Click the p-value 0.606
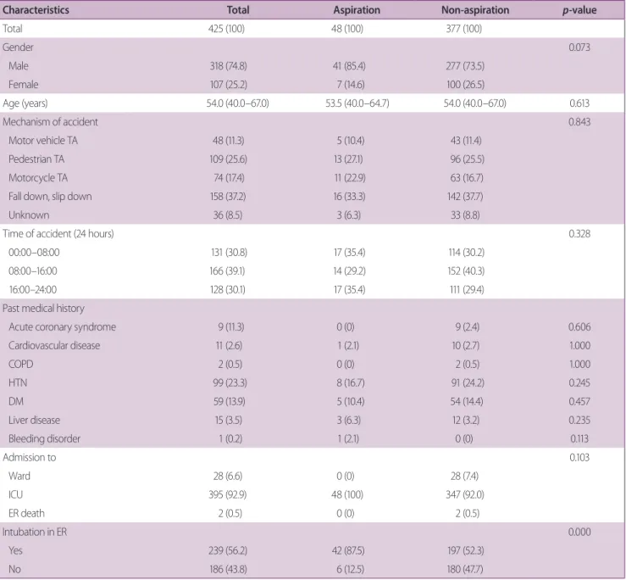This screenshot has width=626, height=580. coord(579,327)
